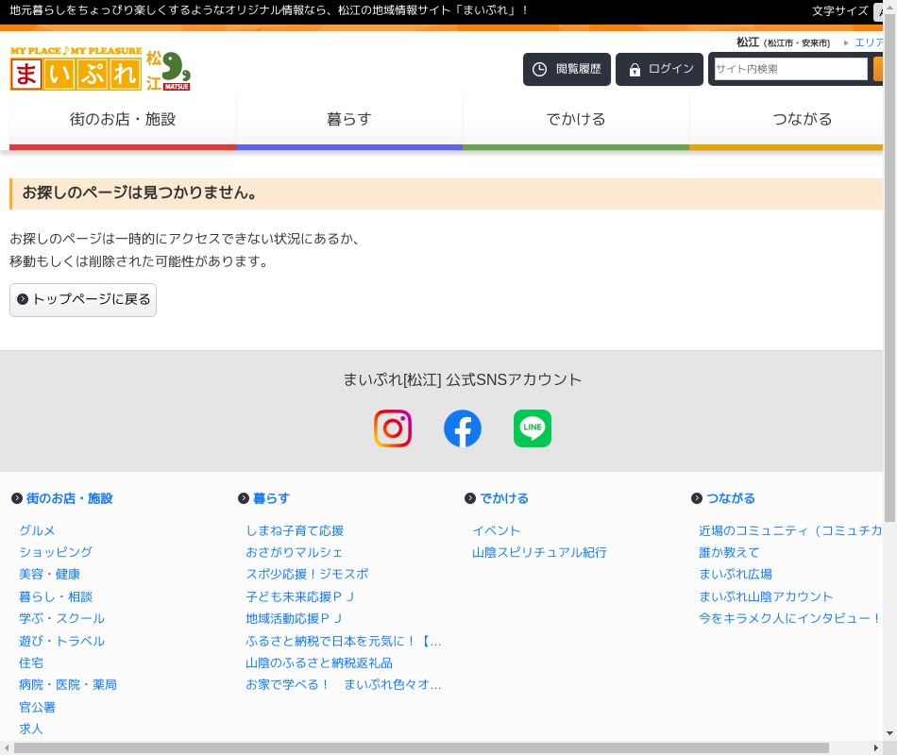Click the トップページに戻る button

click(83, 300)
